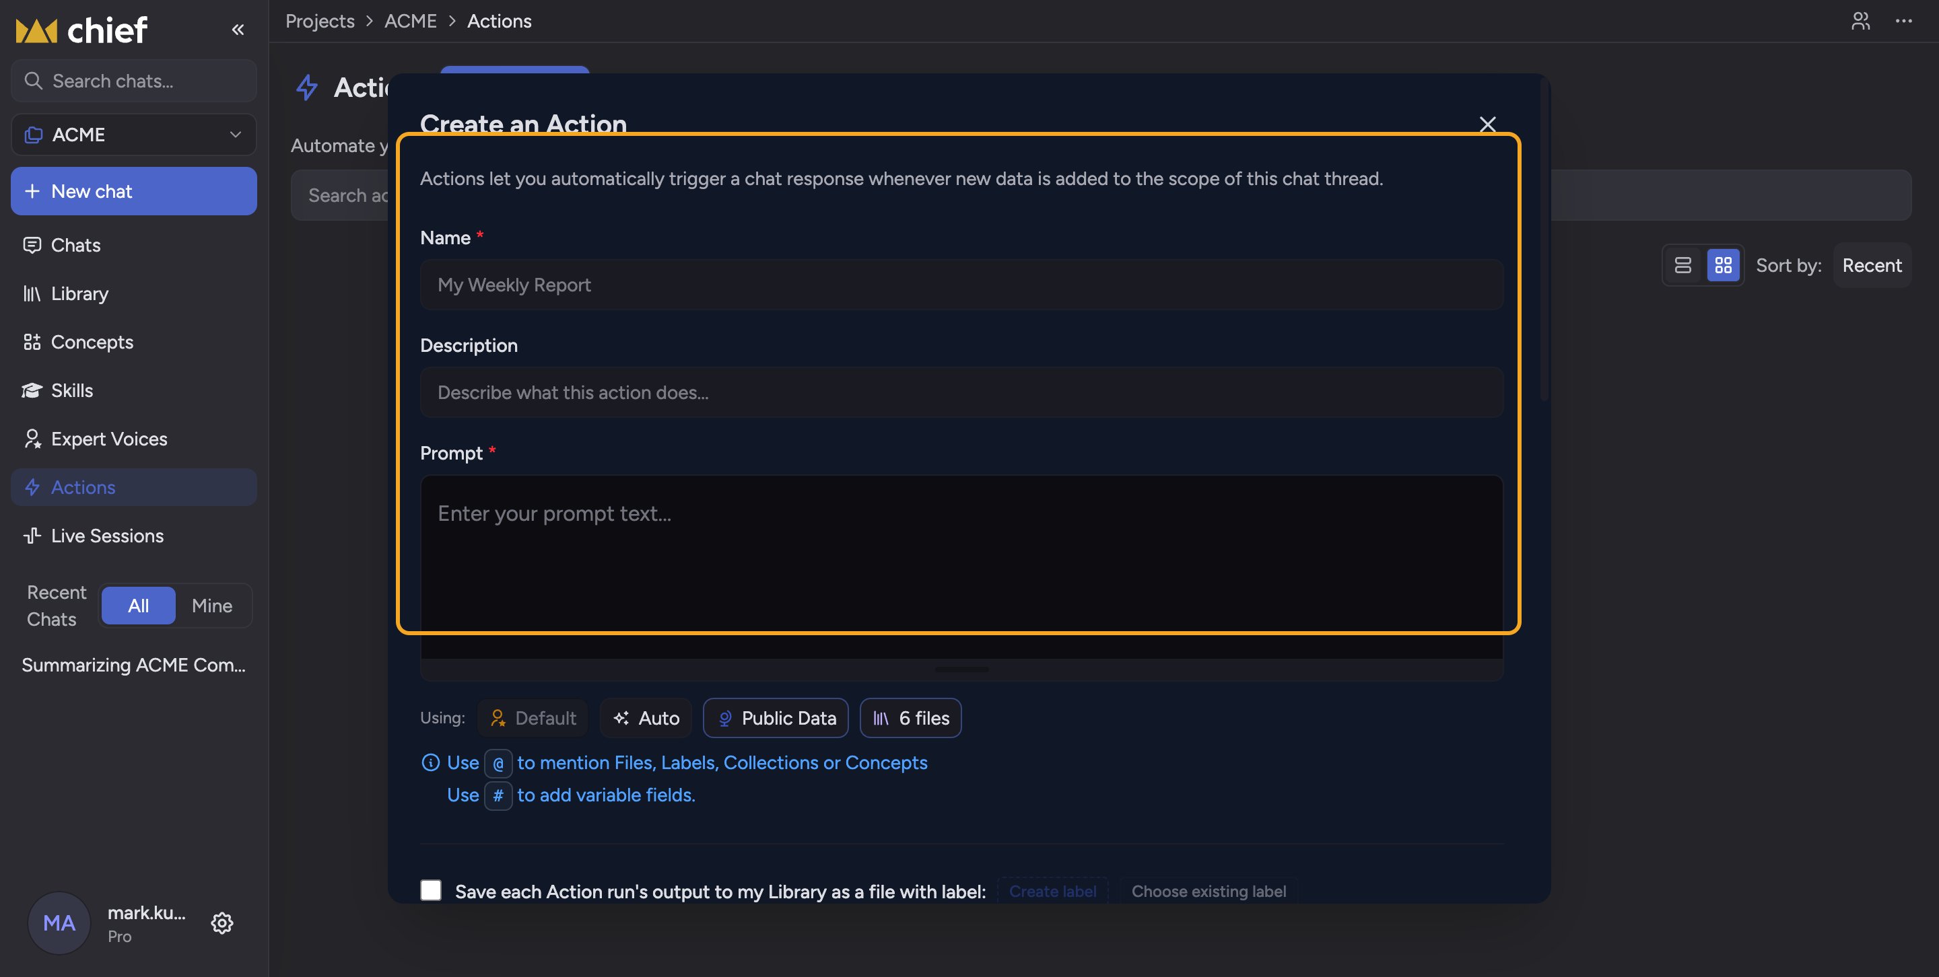Enable saving Action output to Library

pos(432,890)
